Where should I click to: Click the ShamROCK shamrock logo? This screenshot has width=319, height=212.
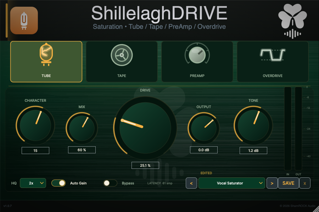pyautogui.click(x=292, y=21)
